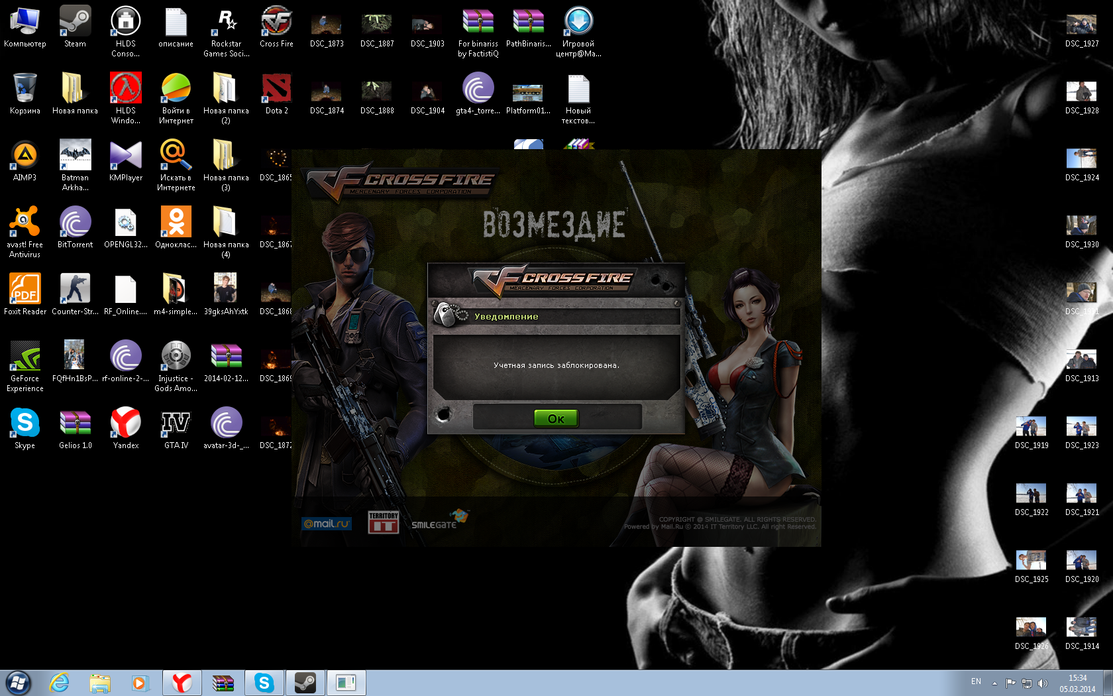Select the Platform01 image thumbnail
Screen dimensions: 1113x696
tap(528, 95)
